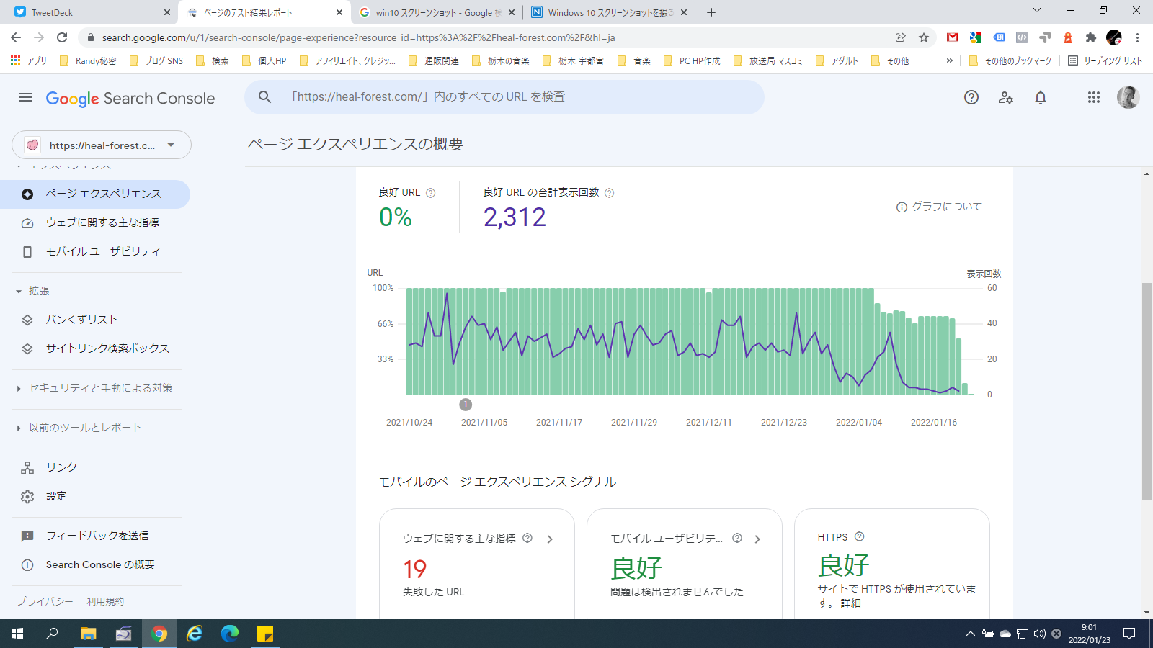Click the user and permissions settings icon
Image resolution: width=1153 pixels, height=648 pixels.
[1006, 97]
